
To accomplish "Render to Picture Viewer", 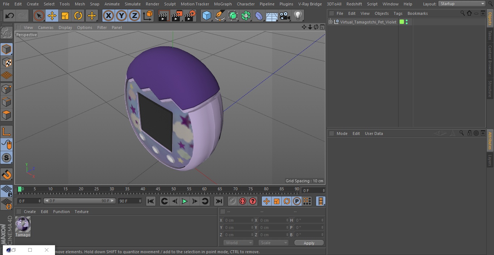I will pyautogui.click(x=177, y=16).
